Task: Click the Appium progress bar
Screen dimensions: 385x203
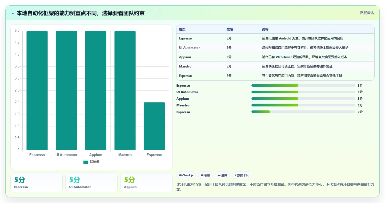Action: pos(303,99)
